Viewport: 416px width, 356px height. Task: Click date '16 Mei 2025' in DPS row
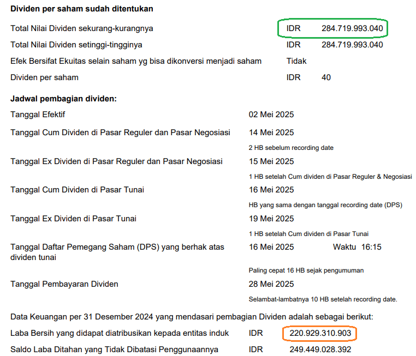(271, 247)
